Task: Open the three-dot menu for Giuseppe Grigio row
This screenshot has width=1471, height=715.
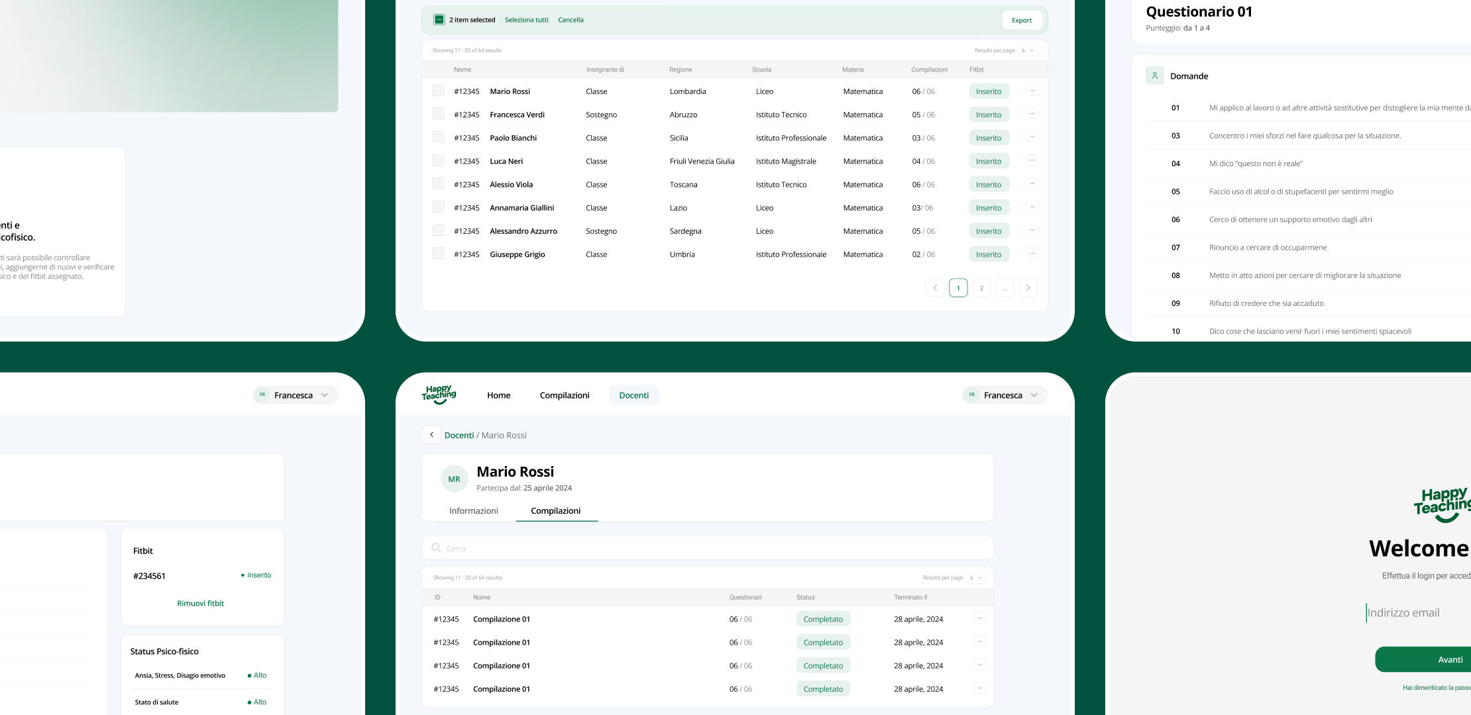Action: click(1032, 254)
